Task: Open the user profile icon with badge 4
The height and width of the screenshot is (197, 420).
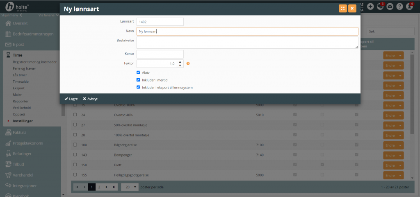Action: tap(409, 6)
